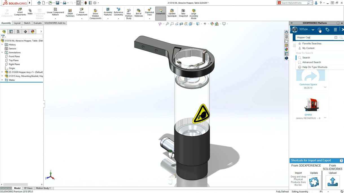Open Options gear in top toolbar
Screen dimensions: 344x193
click(x=95, y=3)
